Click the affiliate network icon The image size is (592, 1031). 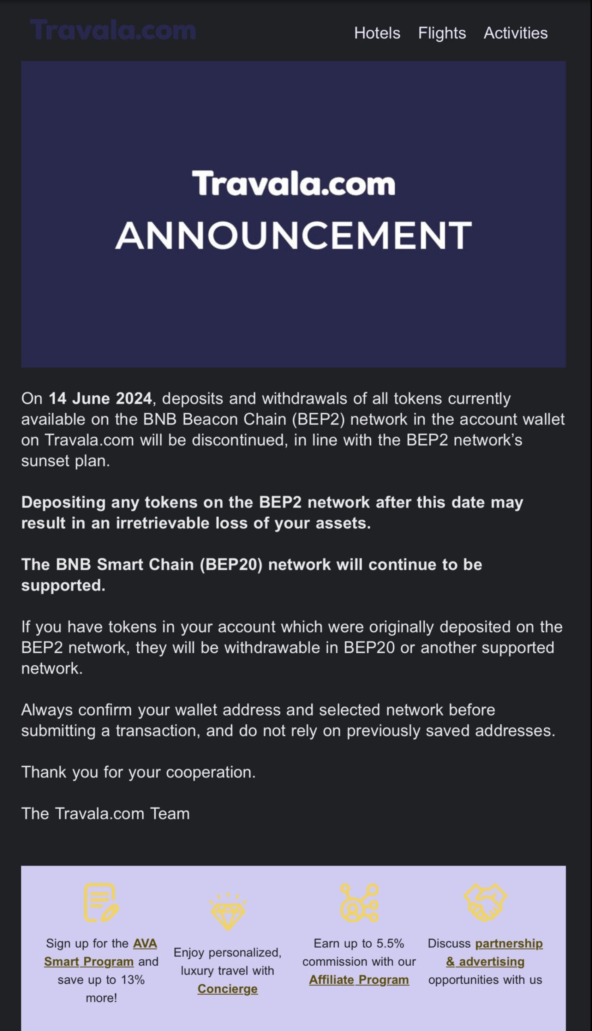[x=359, y=903]
